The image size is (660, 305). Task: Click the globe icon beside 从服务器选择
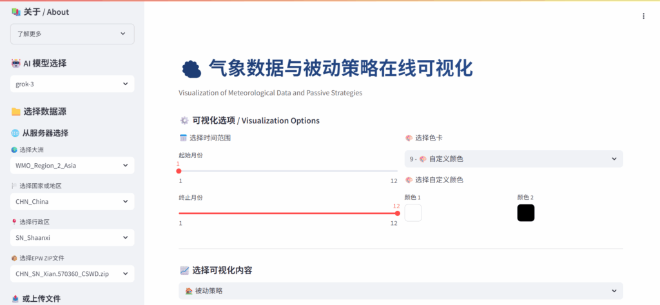[x=15, y=133]
